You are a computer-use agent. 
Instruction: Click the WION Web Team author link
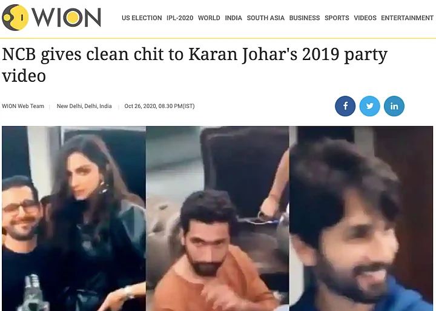pos(23,106)
